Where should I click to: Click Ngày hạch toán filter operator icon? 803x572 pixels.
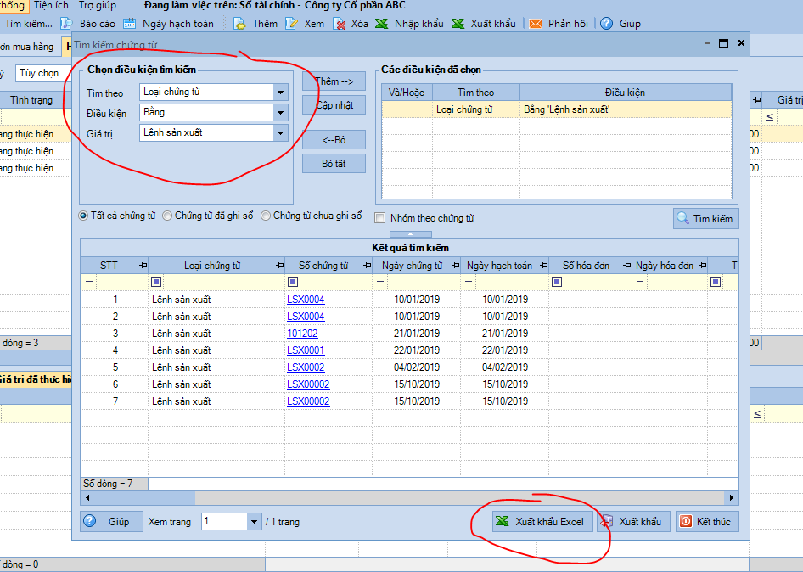[468, 282]
